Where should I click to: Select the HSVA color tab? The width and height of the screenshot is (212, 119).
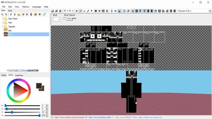click(11, 75)
